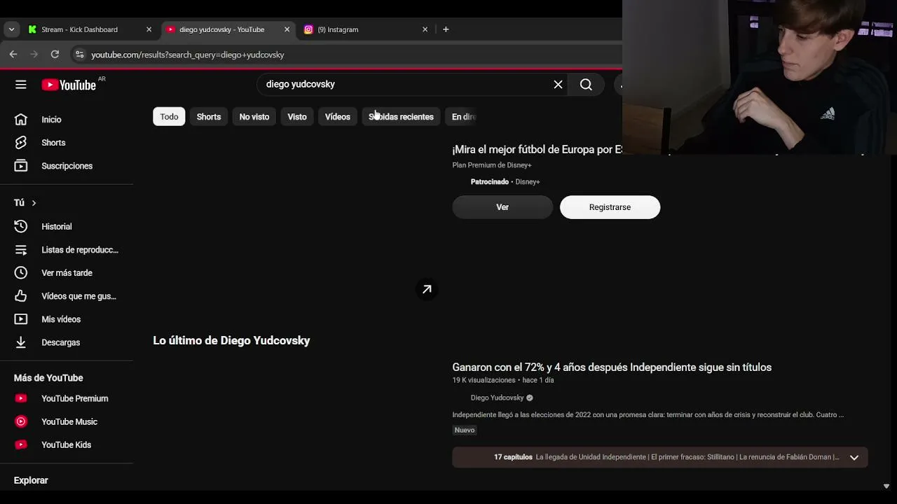Click the browser address bar URL
The width and height of the screenshot is (897, 504).
point(188,55)
